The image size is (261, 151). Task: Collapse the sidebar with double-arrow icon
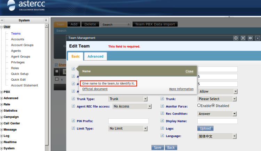[x=2, y=21]
